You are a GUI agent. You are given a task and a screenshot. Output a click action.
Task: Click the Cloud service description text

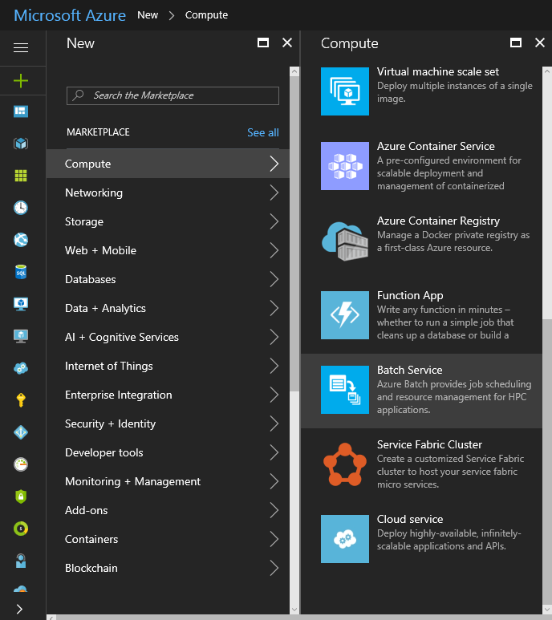pyautogui.click(x=448, y=540)
